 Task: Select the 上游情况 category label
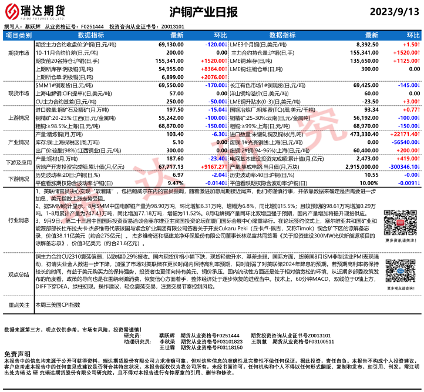[18, 118]
